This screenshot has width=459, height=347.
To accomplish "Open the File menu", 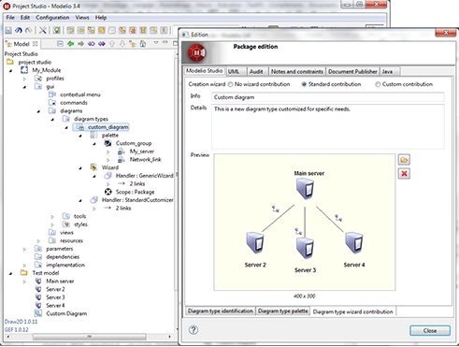I will [10, 18].
